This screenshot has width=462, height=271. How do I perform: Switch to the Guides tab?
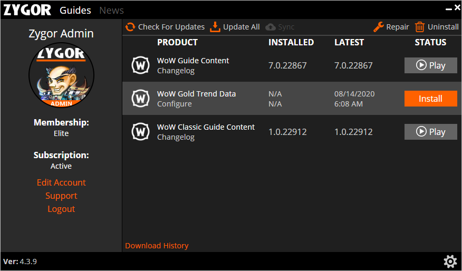coord(75,11)
